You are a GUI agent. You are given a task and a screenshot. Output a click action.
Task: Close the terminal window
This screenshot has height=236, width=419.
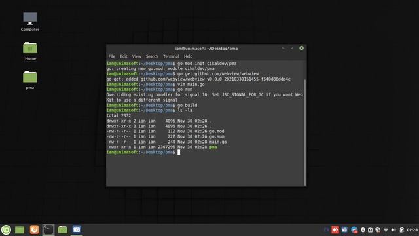[x=301, y=48]
